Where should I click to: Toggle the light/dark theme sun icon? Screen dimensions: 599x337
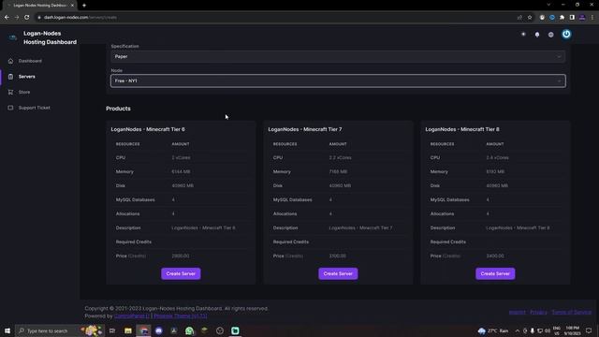523,35
